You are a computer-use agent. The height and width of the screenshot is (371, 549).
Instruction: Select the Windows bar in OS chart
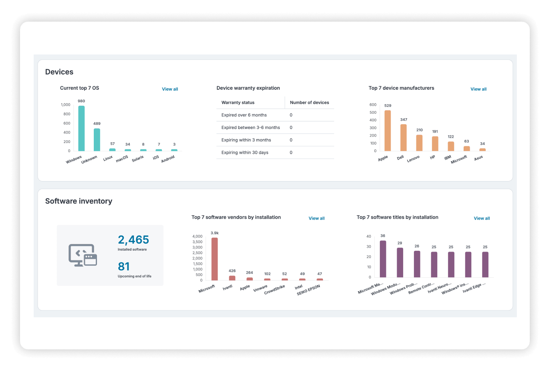click(81, 128)
